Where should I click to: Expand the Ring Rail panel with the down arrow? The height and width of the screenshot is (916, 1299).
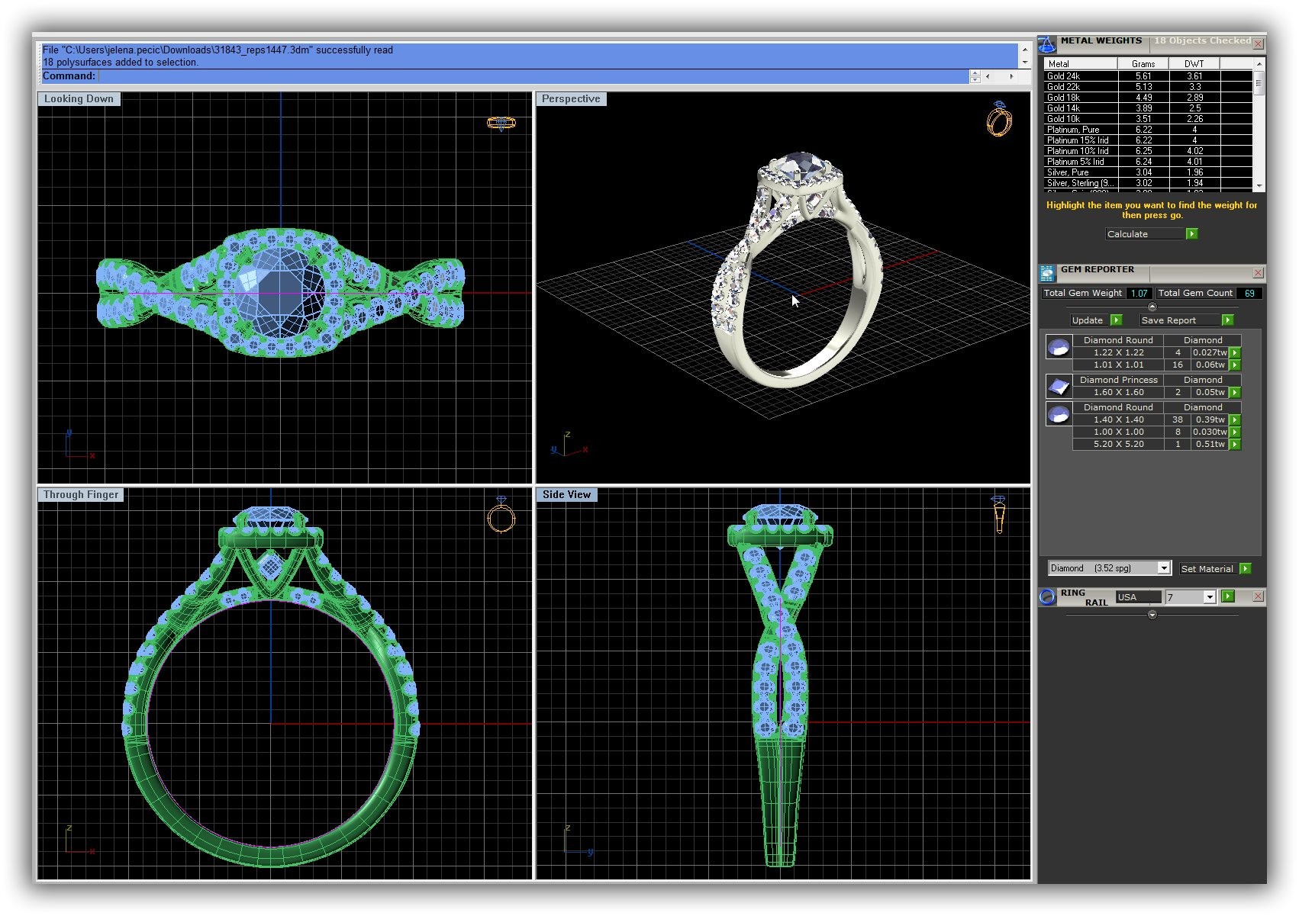click(1152, 615)
